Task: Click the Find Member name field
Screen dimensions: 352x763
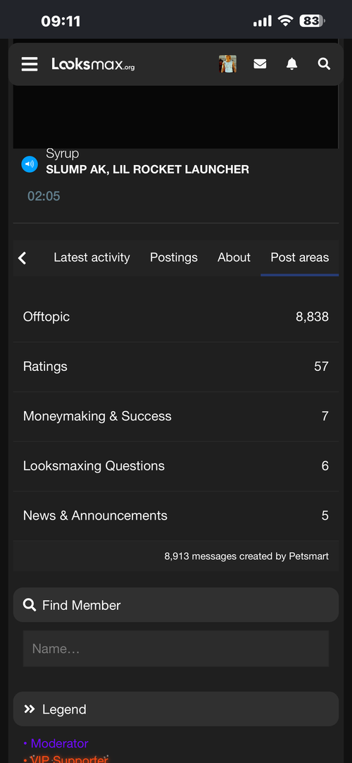Action: tap(176, 649)
